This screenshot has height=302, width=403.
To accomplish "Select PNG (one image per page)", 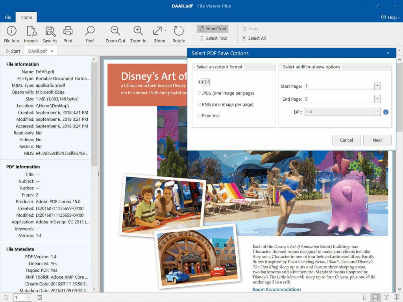I will (x=200, y=105).
